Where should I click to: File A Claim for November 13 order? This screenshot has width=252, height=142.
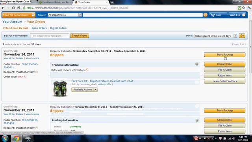click(225, 125)
